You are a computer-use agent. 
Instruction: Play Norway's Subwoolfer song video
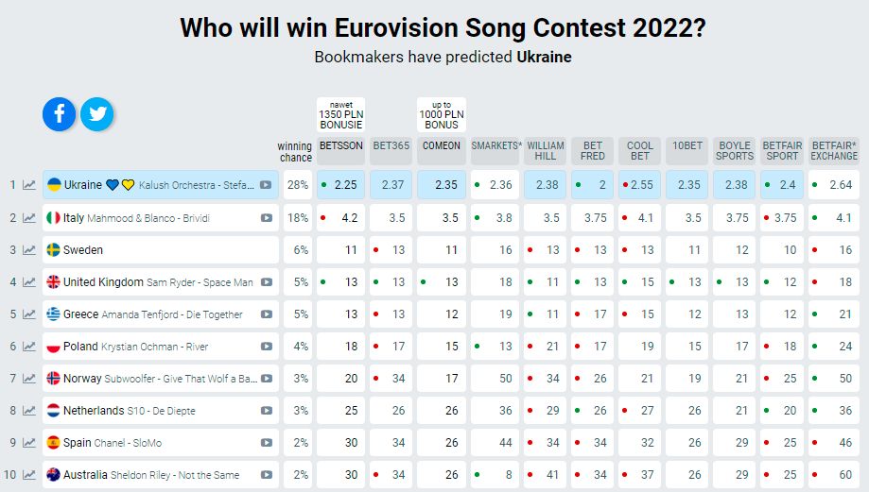click(267, 379)
